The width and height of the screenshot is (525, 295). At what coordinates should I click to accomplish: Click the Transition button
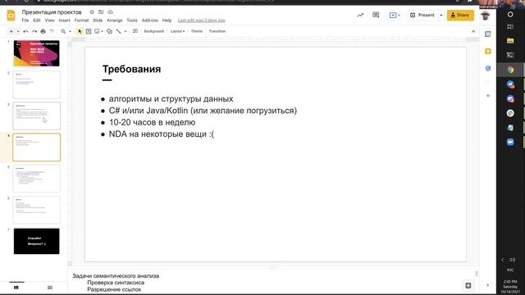(x=217, y=31)
